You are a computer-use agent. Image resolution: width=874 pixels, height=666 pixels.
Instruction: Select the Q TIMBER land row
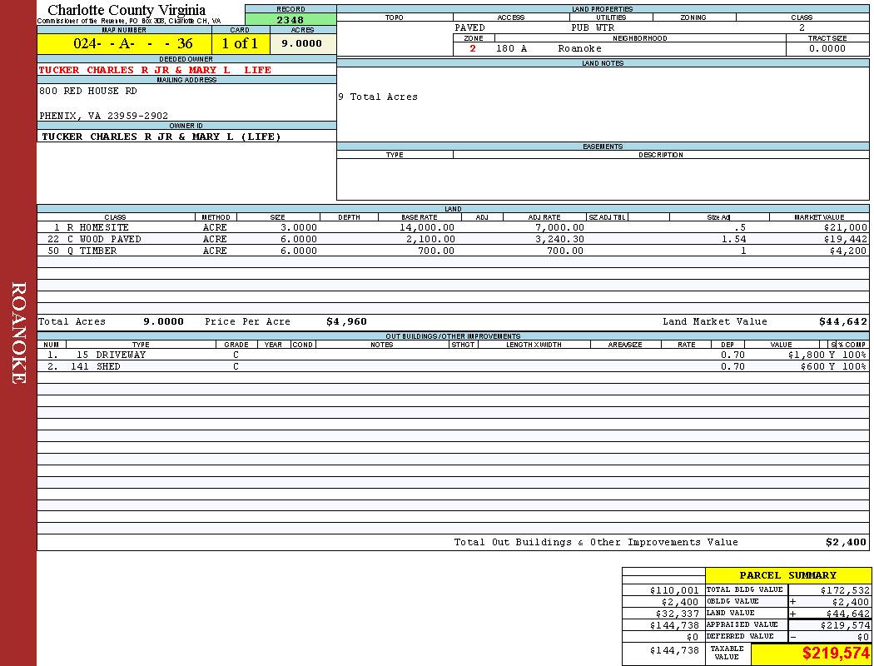(97, 251)
